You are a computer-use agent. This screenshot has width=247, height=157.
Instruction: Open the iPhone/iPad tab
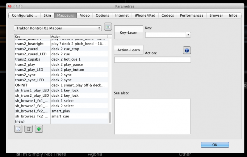click(145, 15)
